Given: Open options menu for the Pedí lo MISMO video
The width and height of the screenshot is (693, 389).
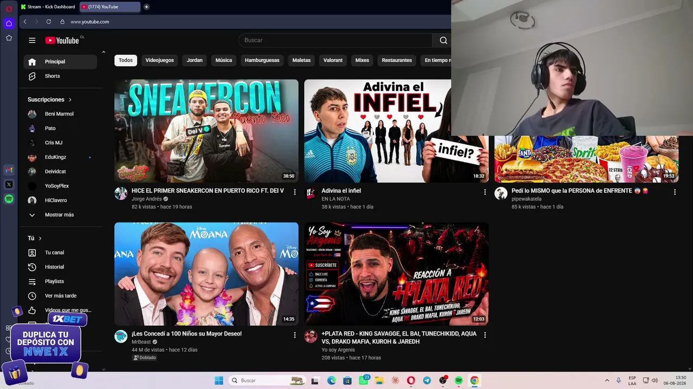Looking at the screenshot, I should pyautogui.click(x=675, y=192).
